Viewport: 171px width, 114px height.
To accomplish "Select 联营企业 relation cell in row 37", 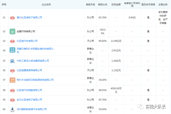I will click(x=90, y=80).
